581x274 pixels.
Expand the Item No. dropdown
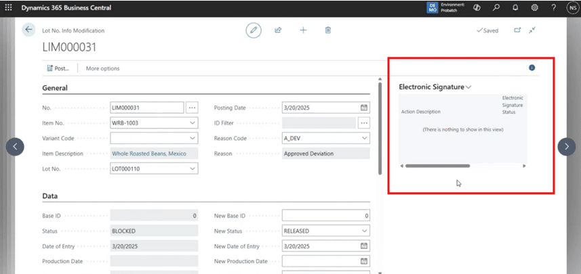[193, 122]
